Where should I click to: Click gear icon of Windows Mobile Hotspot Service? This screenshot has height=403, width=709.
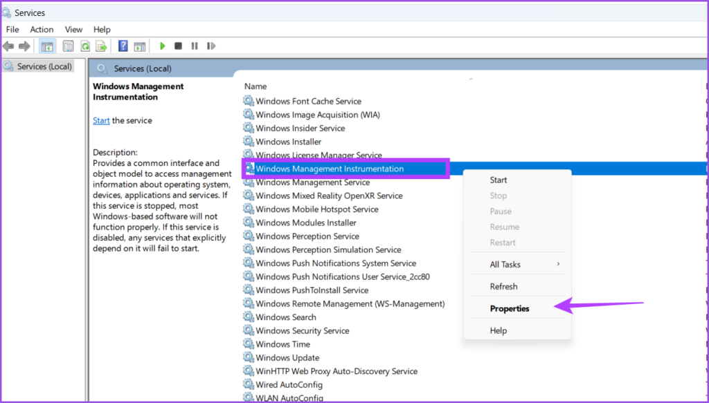pyautogui.click(x=249, y=209)
